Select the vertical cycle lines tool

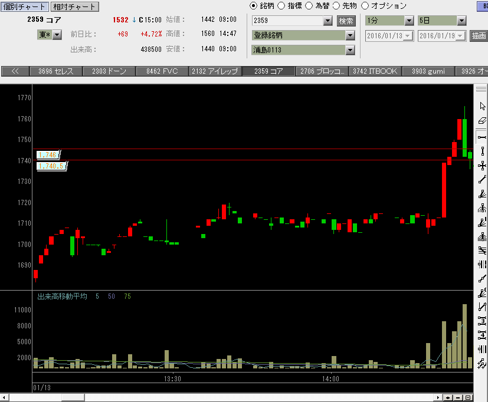482,349
